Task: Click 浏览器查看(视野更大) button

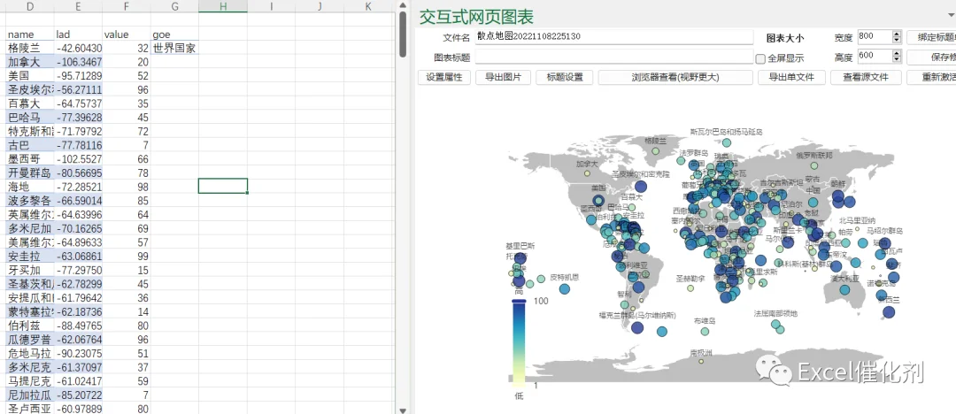Action: 675,78
